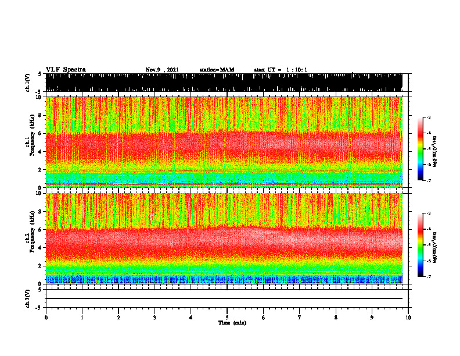Screen dimensions: 460x356
Task: Click time axis tick label "2"
Action: 118,318
